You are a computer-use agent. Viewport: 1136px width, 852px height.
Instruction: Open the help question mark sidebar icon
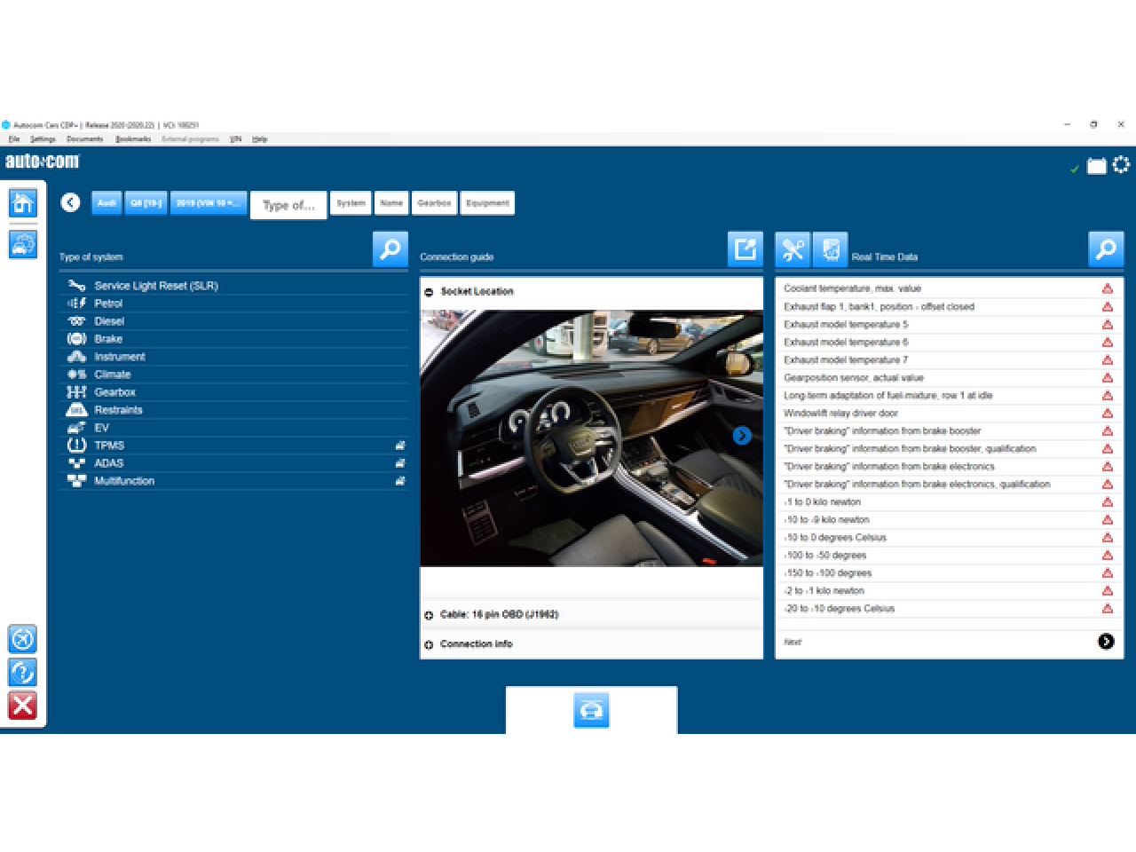tap(22, 672)
